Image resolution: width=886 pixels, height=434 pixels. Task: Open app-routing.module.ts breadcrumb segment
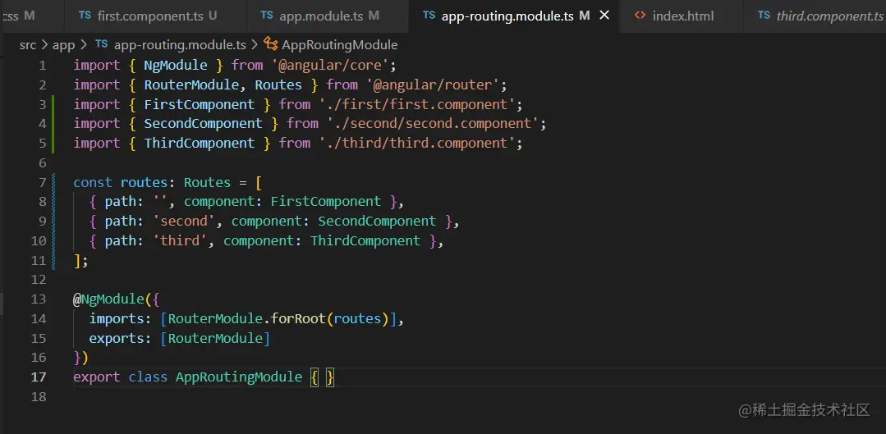(x=180, y=44)
